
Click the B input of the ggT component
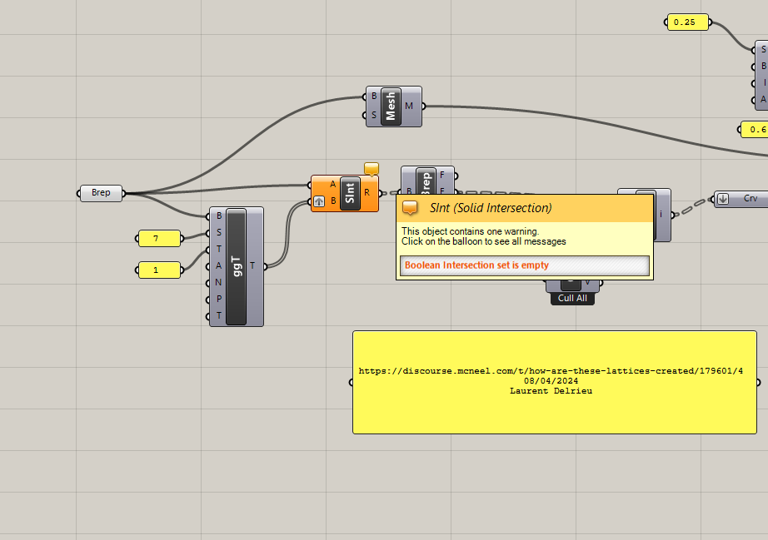point(219,216)
